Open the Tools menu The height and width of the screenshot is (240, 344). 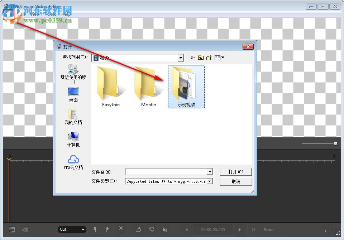click(51, 14)
